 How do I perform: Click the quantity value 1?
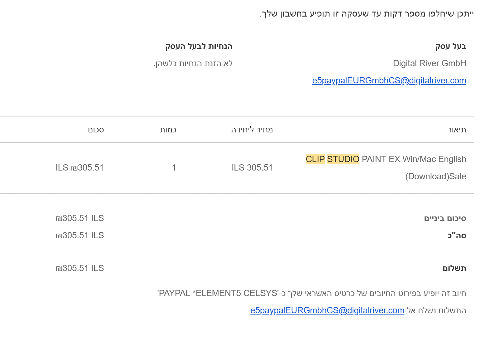pos(174,168)
